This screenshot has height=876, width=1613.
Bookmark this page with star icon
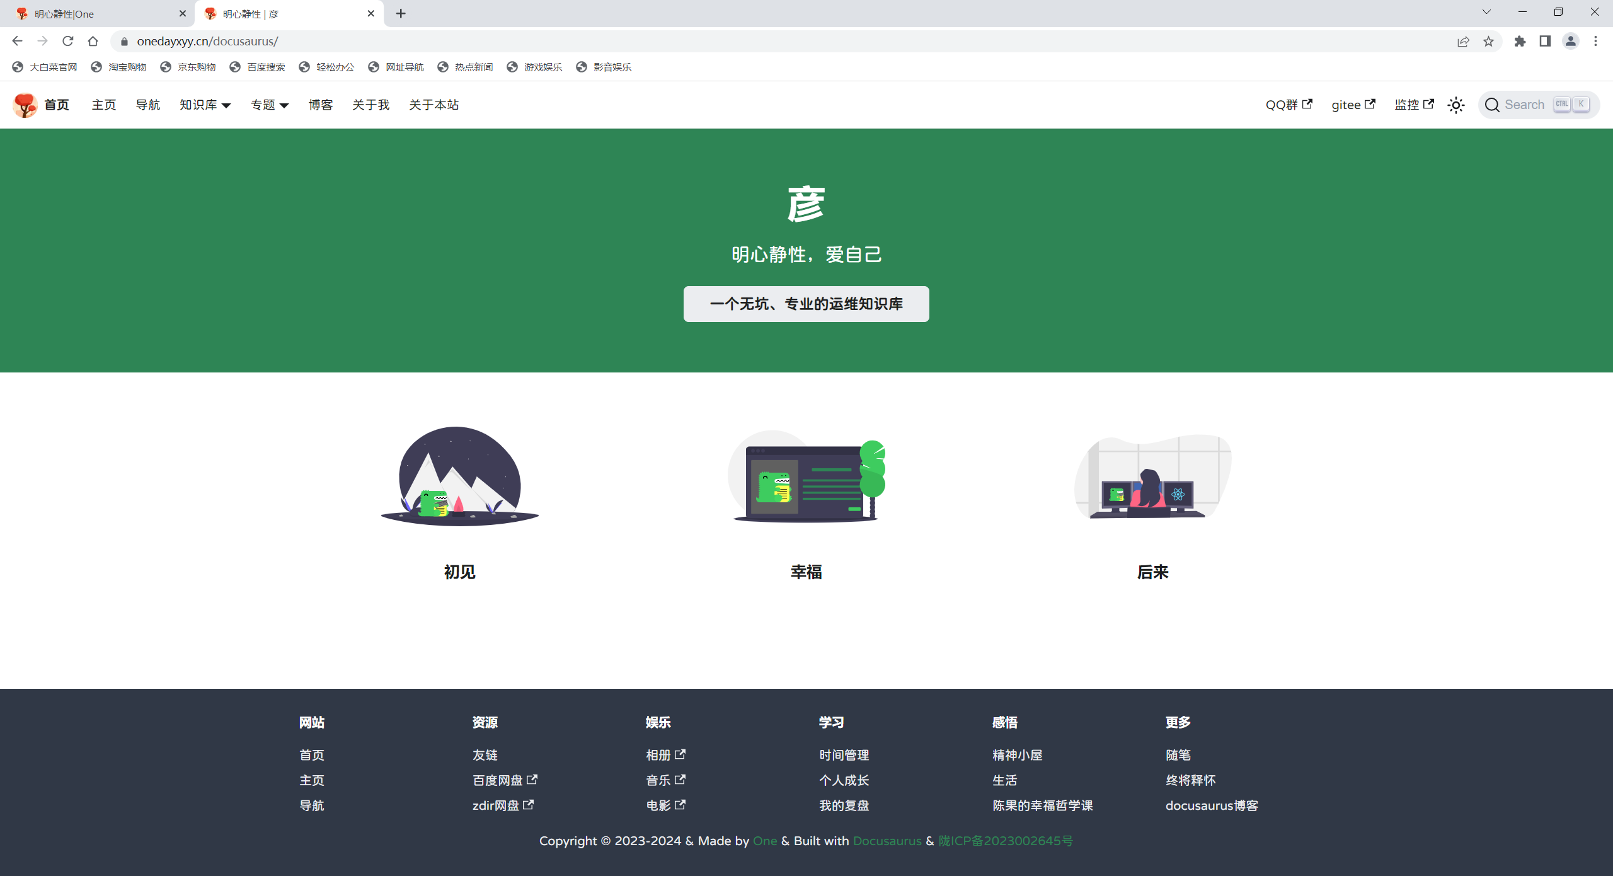(1488, 42)
